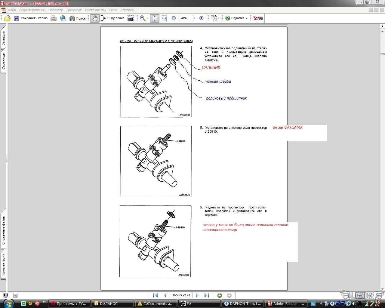Toggle the Hand tool
This screenshot has width=385, height=308.
tap(94, 18)
